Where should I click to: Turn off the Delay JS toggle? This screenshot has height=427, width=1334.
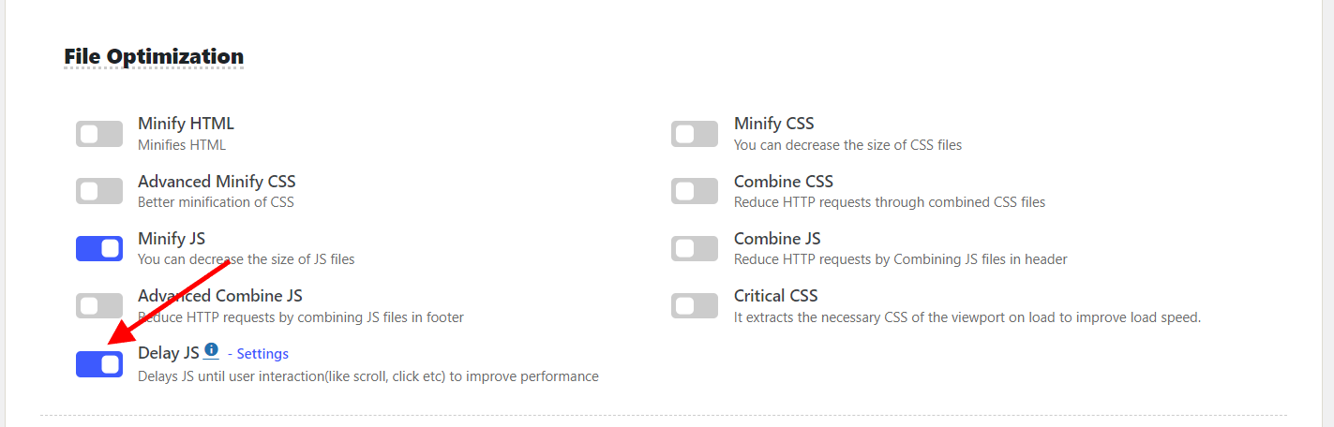click(x=99, y=364)
